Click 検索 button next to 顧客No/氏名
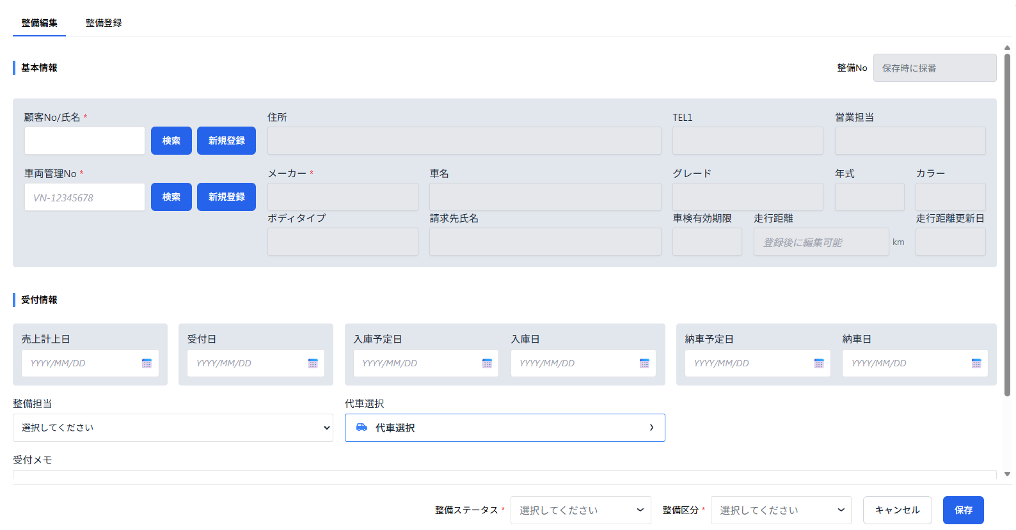 click(x=171, y=141)
